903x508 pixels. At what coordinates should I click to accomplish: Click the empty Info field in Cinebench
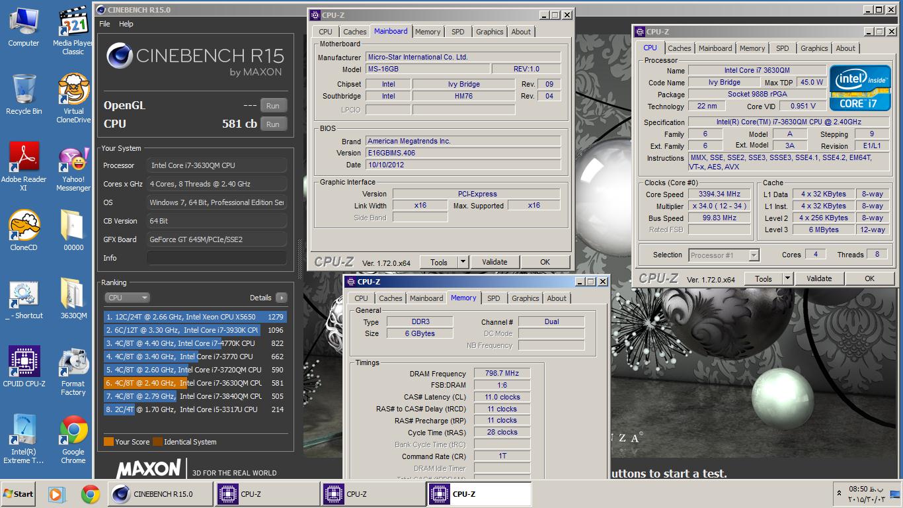(217, 258)
